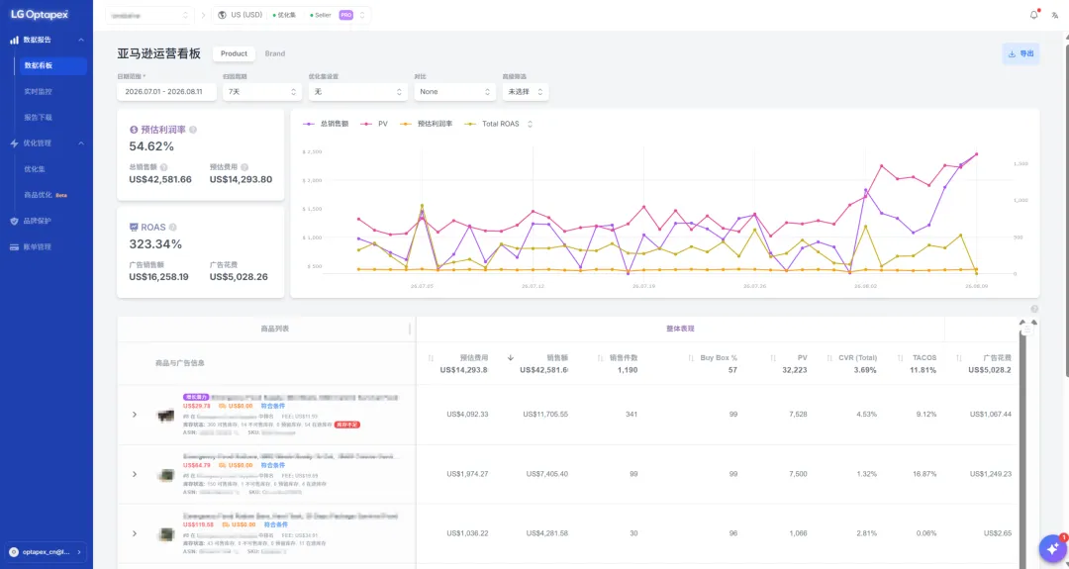
Task: Click help icon next to ROAS
Action: 172,227
